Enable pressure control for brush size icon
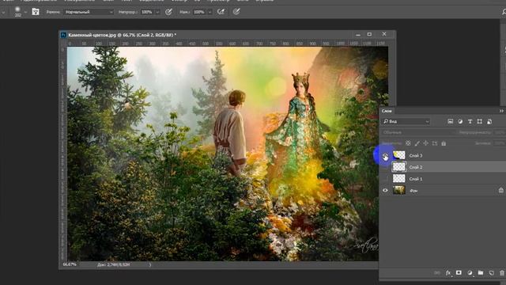Image resolution: width=506 pixels, height=285 pixels. coord(236,12)
